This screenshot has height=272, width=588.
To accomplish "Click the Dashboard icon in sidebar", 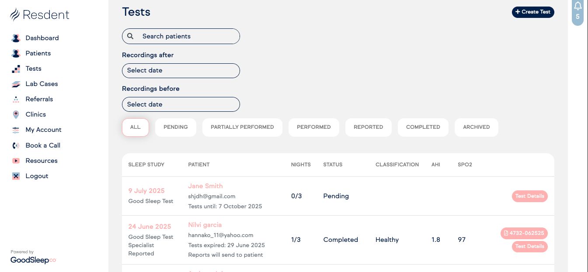I will (x=16, y=38).
